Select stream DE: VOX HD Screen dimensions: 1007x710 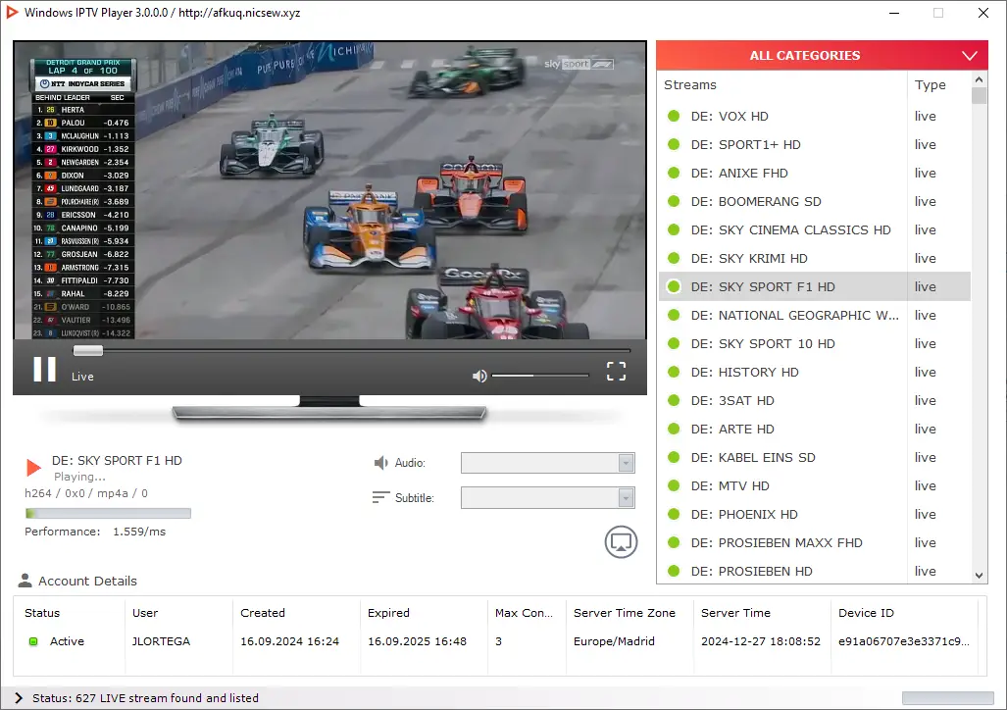[x=815, y=117]
